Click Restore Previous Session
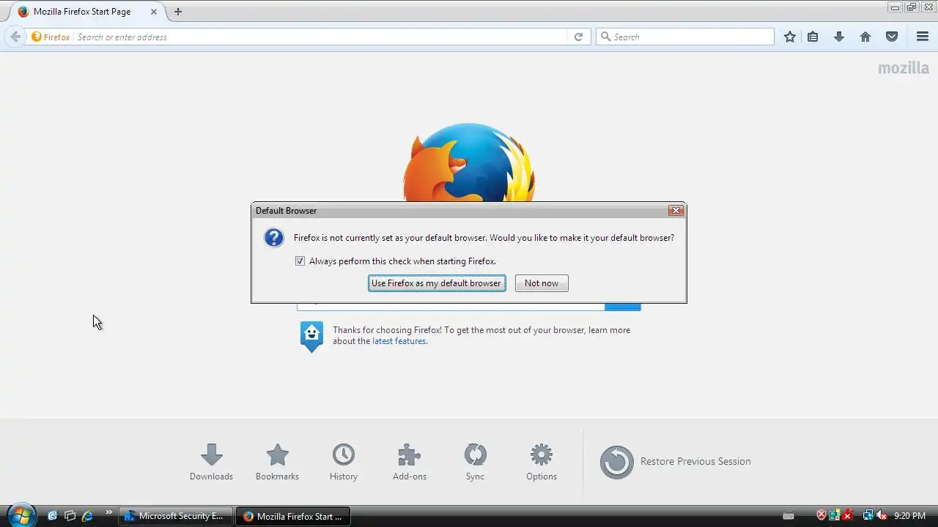 tap(676, 462)
